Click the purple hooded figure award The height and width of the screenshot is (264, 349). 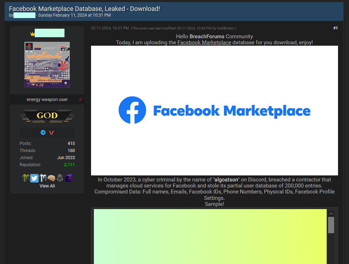click(68, 178)
